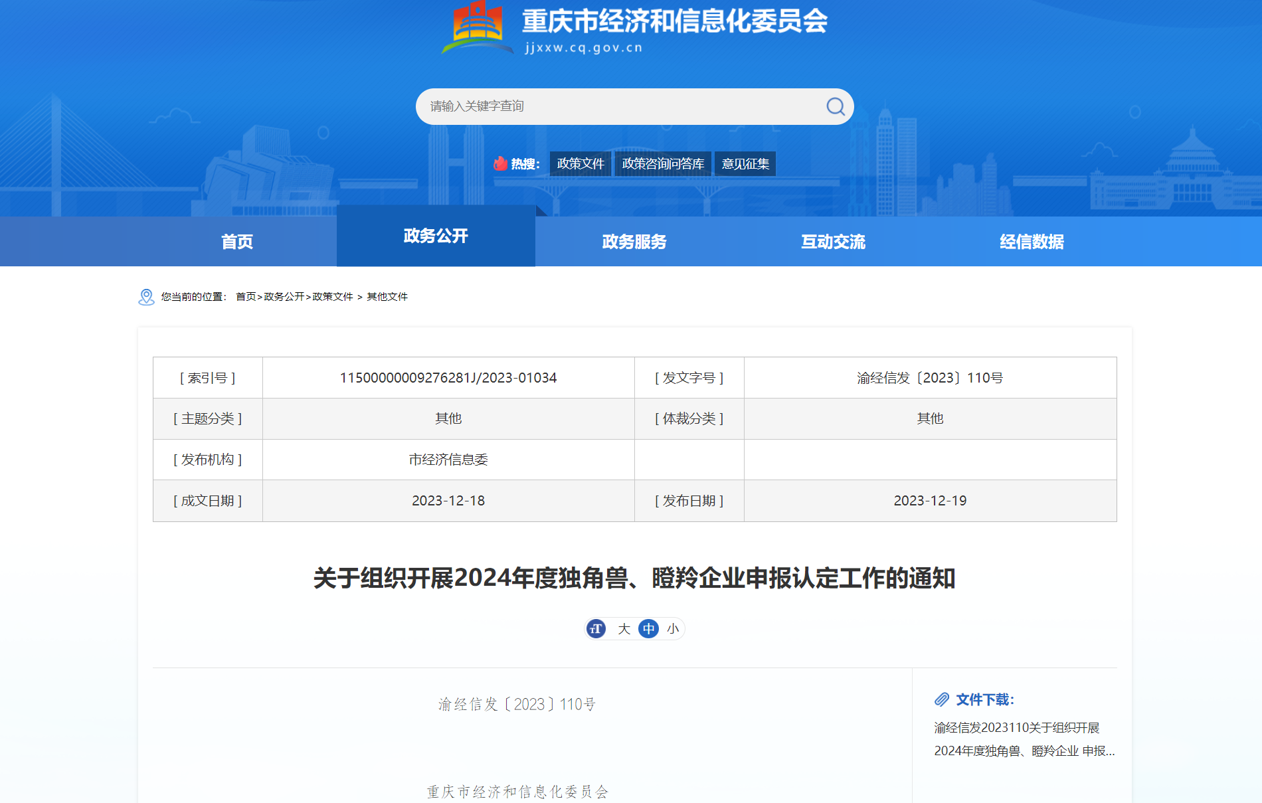Switch to 政务服务 tab

click(x=634, y=242)
